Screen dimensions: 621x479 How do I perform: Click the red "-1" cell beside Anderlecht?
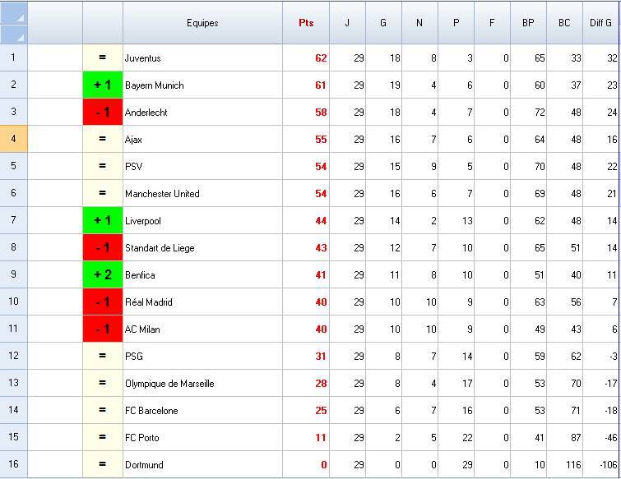103,113
